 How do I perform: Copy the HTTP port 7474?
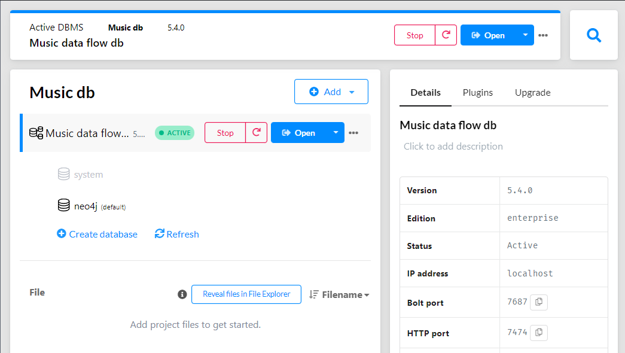point(539,332)
